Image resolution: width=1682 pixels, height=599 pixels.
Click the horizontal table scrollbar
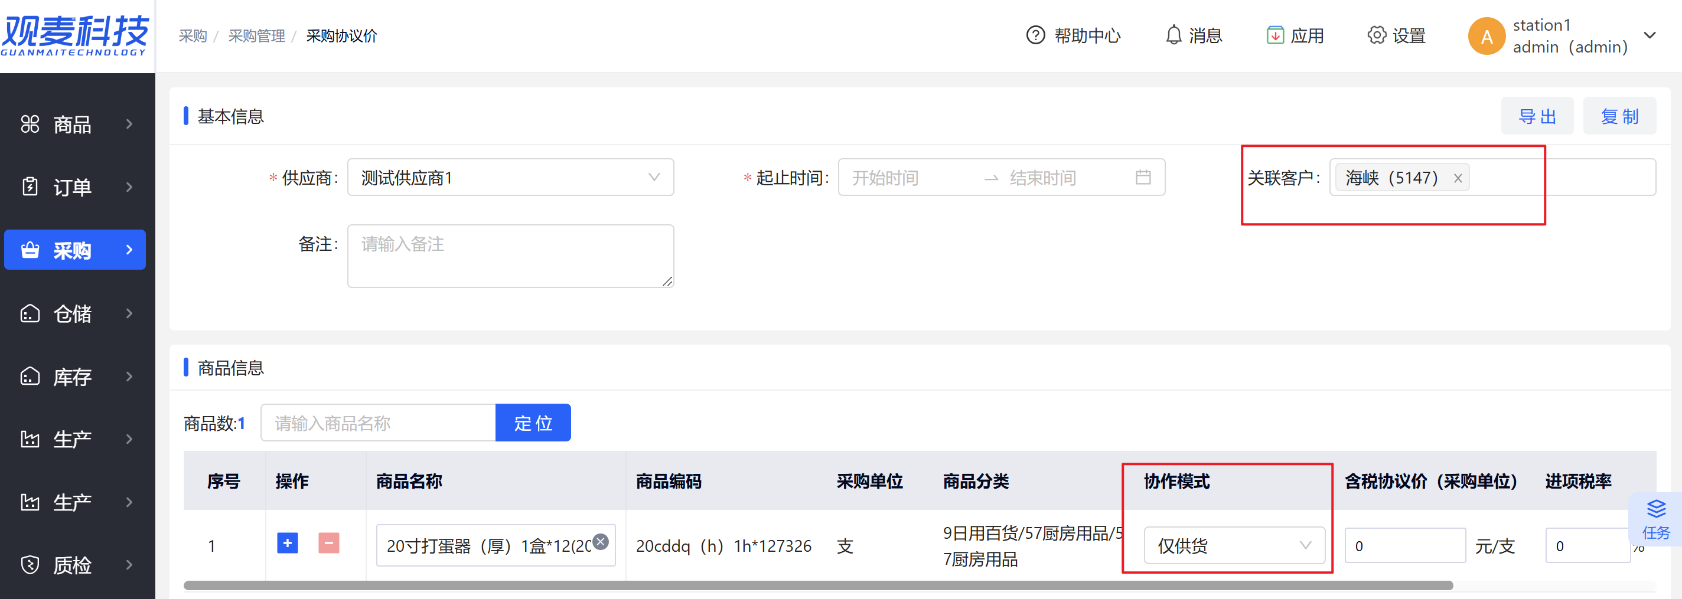[x=818, y=585]
